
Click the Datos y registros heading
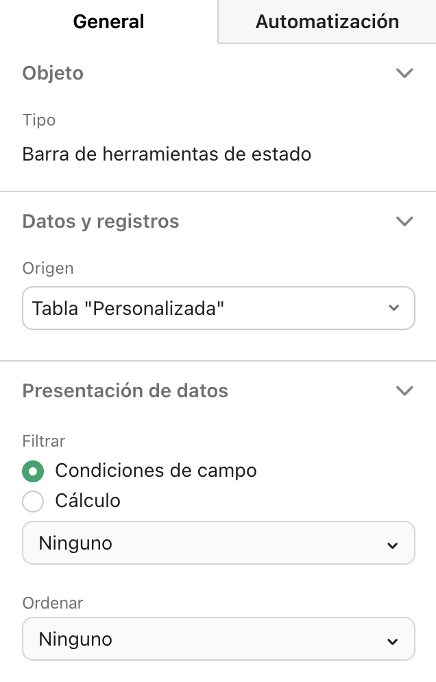(101, 222)
